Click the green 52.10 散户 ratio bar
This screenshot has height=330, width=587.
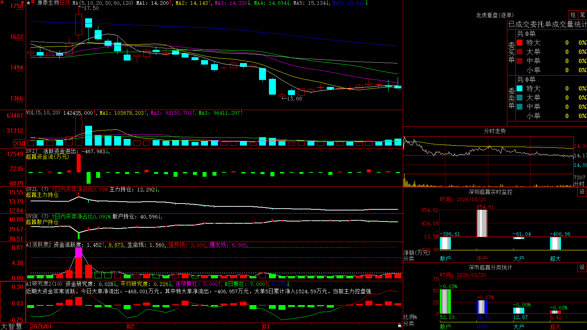click(x=445, y=301)
